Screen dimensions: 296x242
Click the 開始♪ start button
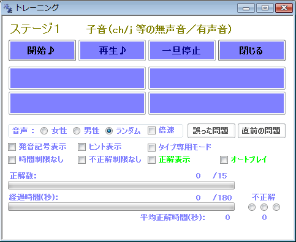coord(42,50)
